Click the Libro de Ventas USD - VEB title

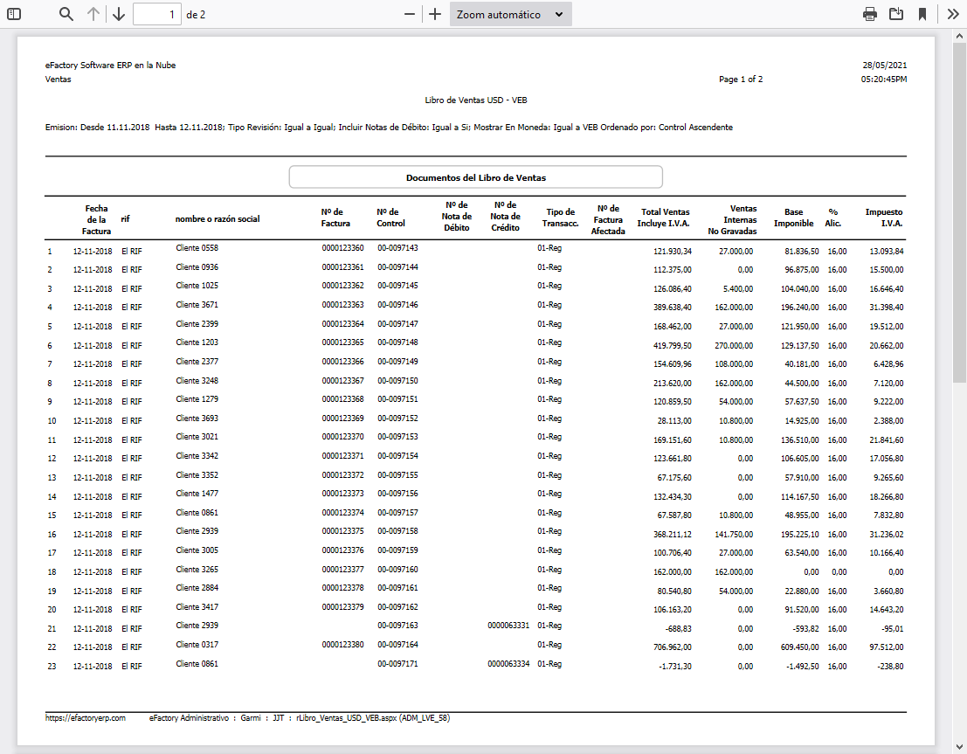(x=475, y=100)
